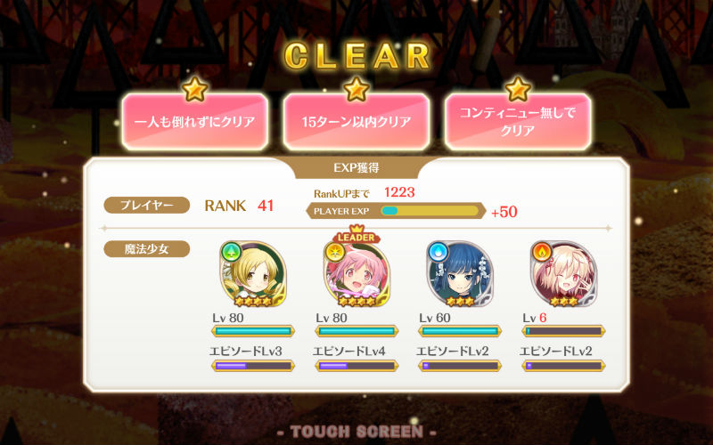Click the エピソードLv4 progress bar
Viewport: 713px width, 445px height.
click(356, 366)
